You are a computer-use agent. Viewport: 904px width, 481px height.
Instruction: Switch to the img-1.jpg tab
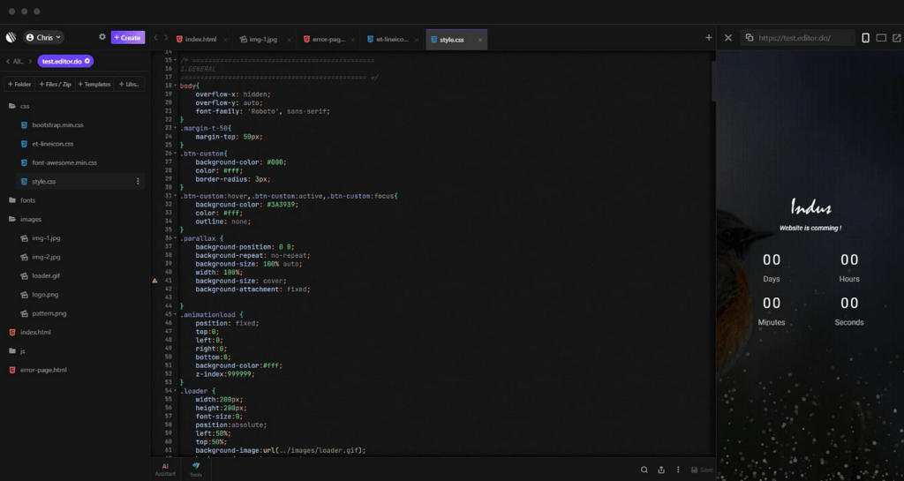pyautogui.click(x=263, y=40)
